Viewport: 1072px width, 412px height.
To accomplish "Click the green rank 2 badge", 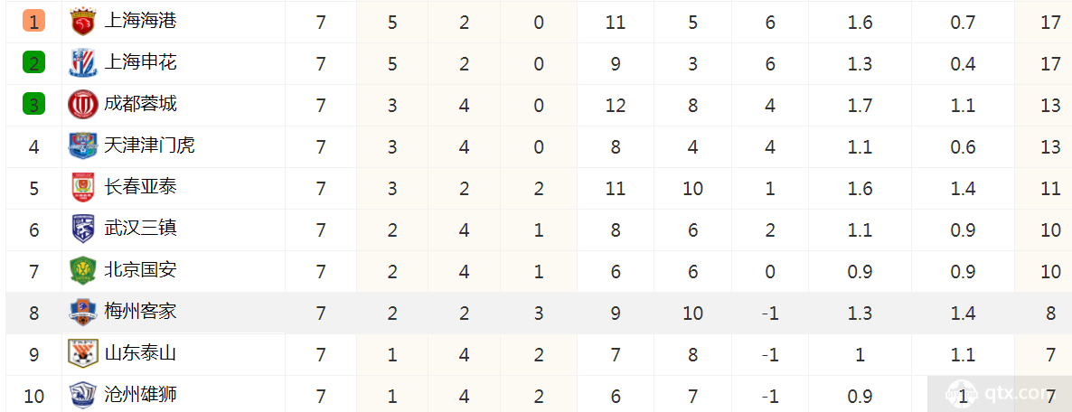I will (x=34, y=63).
